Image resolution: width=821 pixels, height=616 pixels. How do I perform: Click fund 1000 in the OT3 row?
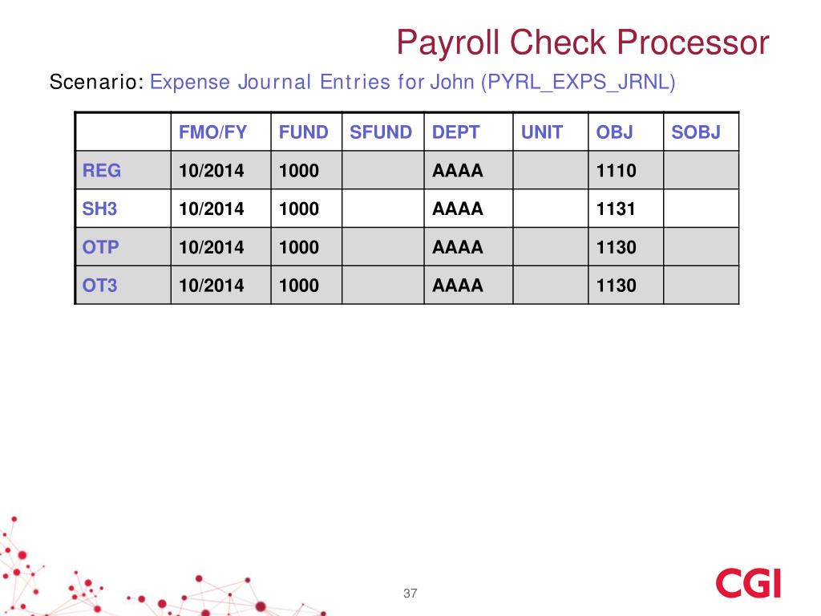299,285
